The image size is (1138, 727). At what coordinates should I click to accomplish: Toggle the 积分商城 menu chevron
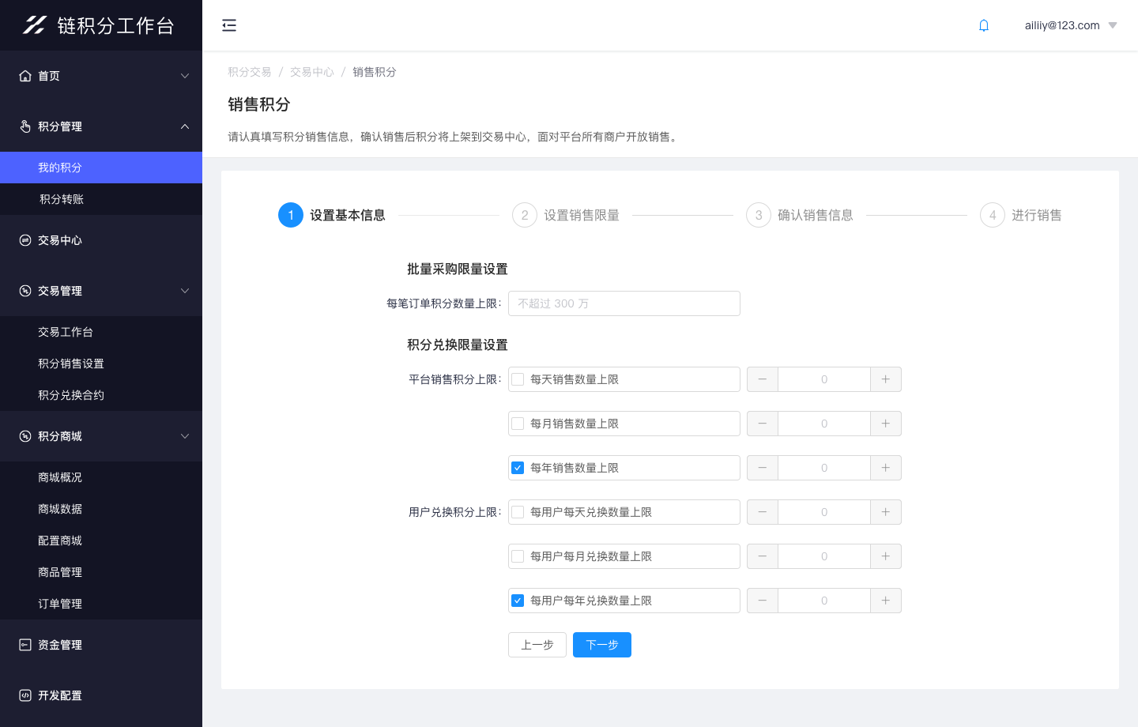click(185, 436)
